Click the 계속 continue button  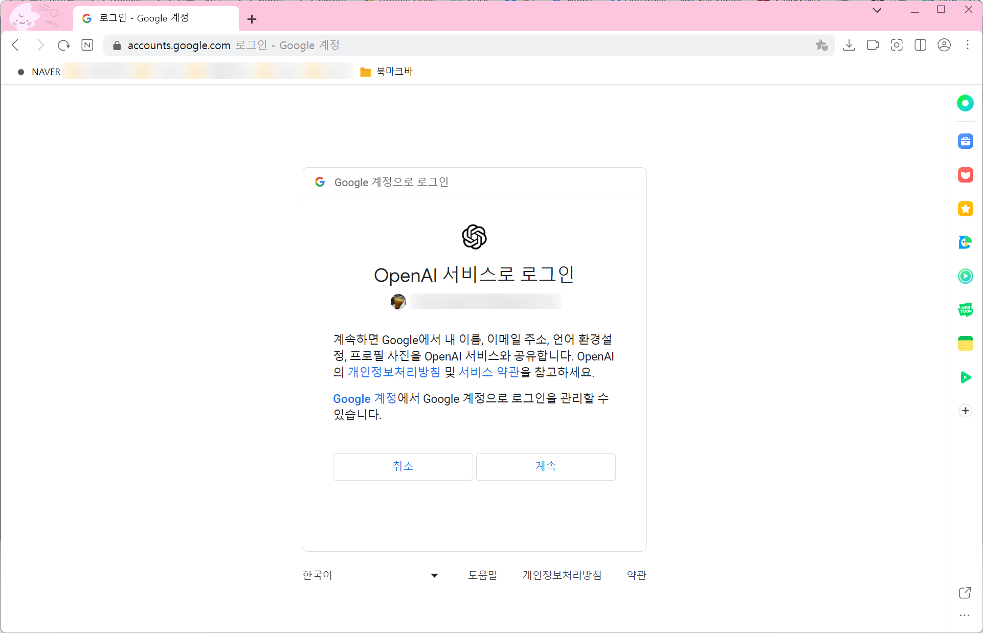546,466
